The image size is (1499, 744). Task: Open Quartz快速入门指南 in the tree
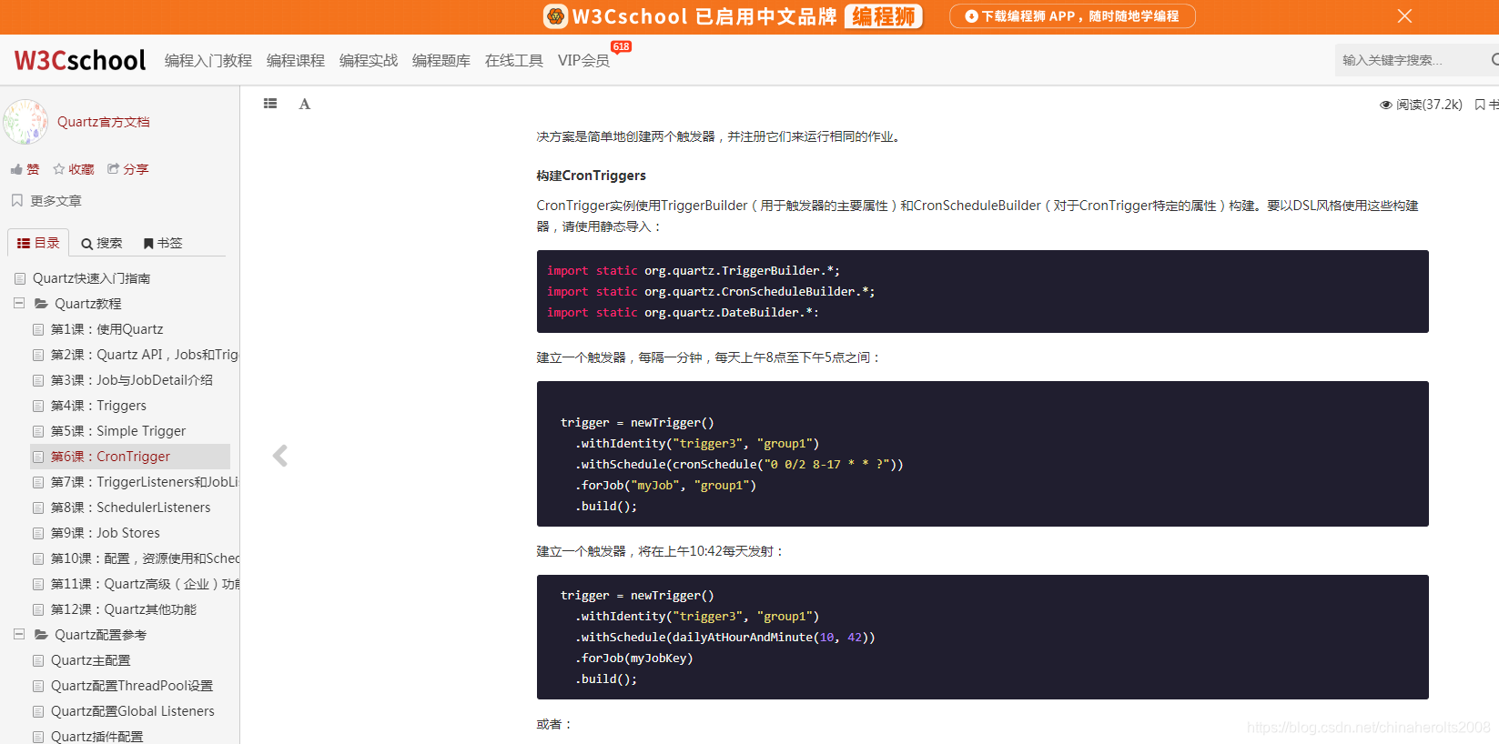click(x=92, y=278)
